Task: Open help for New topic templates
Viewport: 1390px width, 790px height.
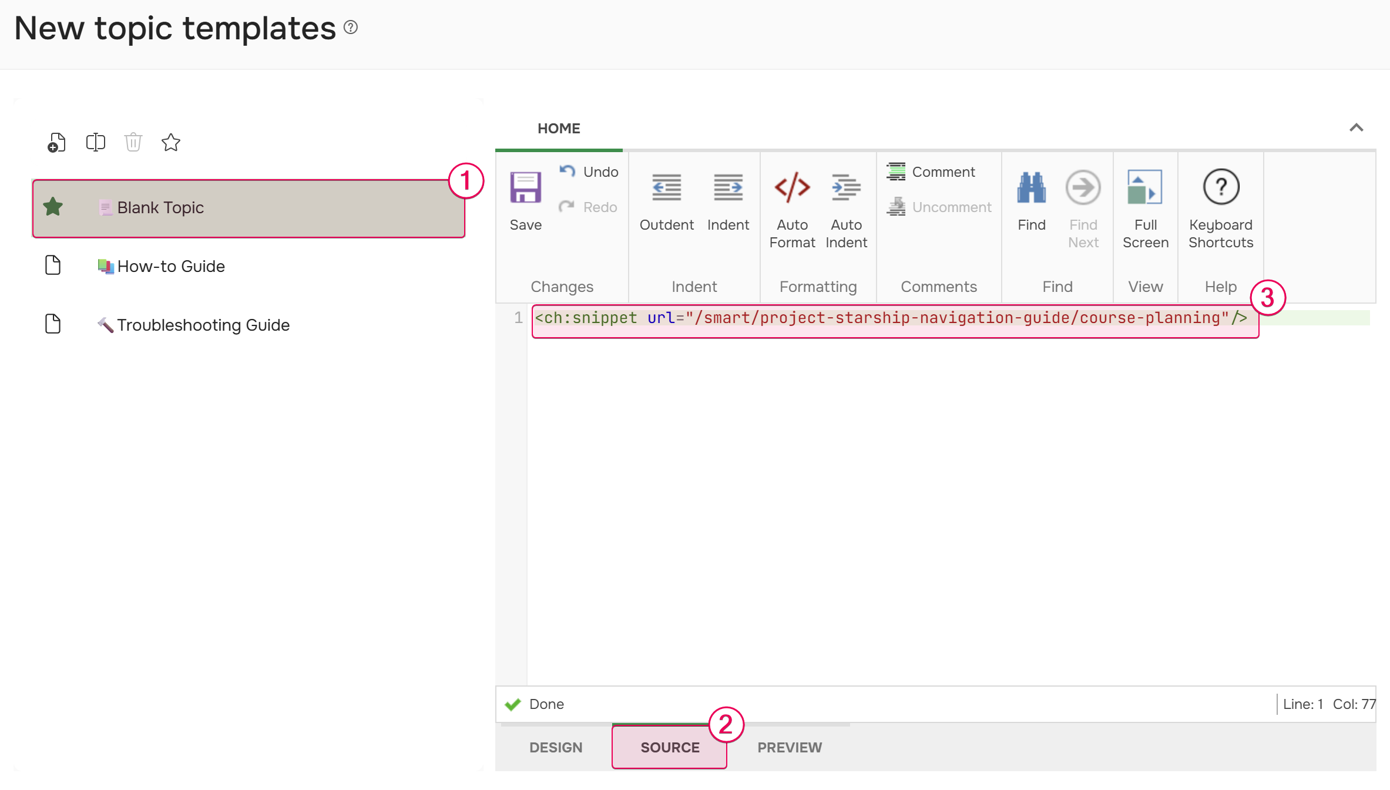Action: pos(350,27)
